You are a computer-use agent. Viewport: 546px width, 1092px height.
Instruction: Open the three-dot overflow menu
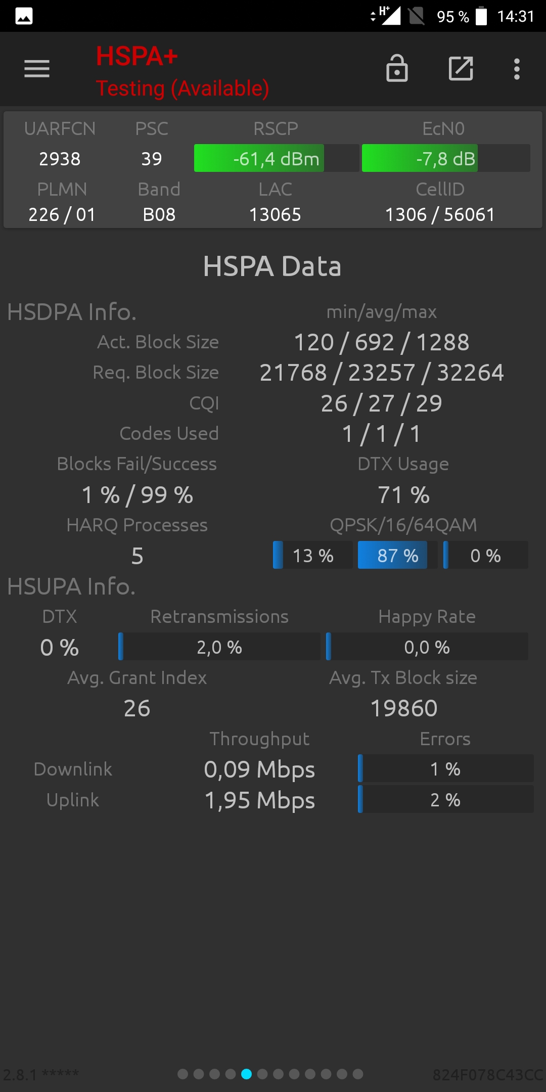517,69
